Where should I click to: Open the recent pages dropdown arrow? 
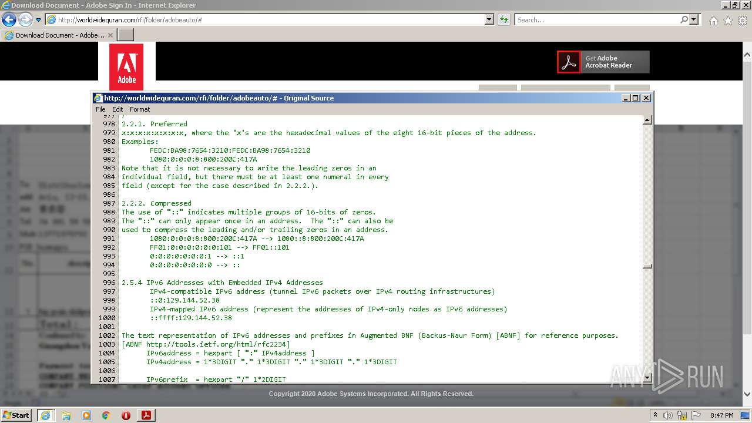tap(39, 20)
